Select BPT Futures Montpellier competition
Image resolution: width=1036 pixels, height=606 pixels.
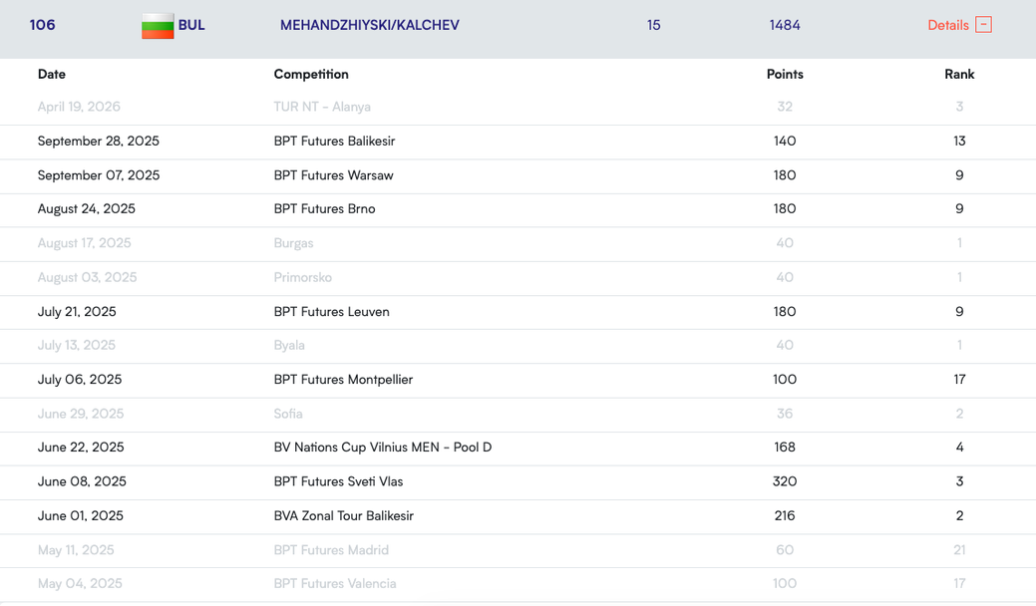(343, 380)
